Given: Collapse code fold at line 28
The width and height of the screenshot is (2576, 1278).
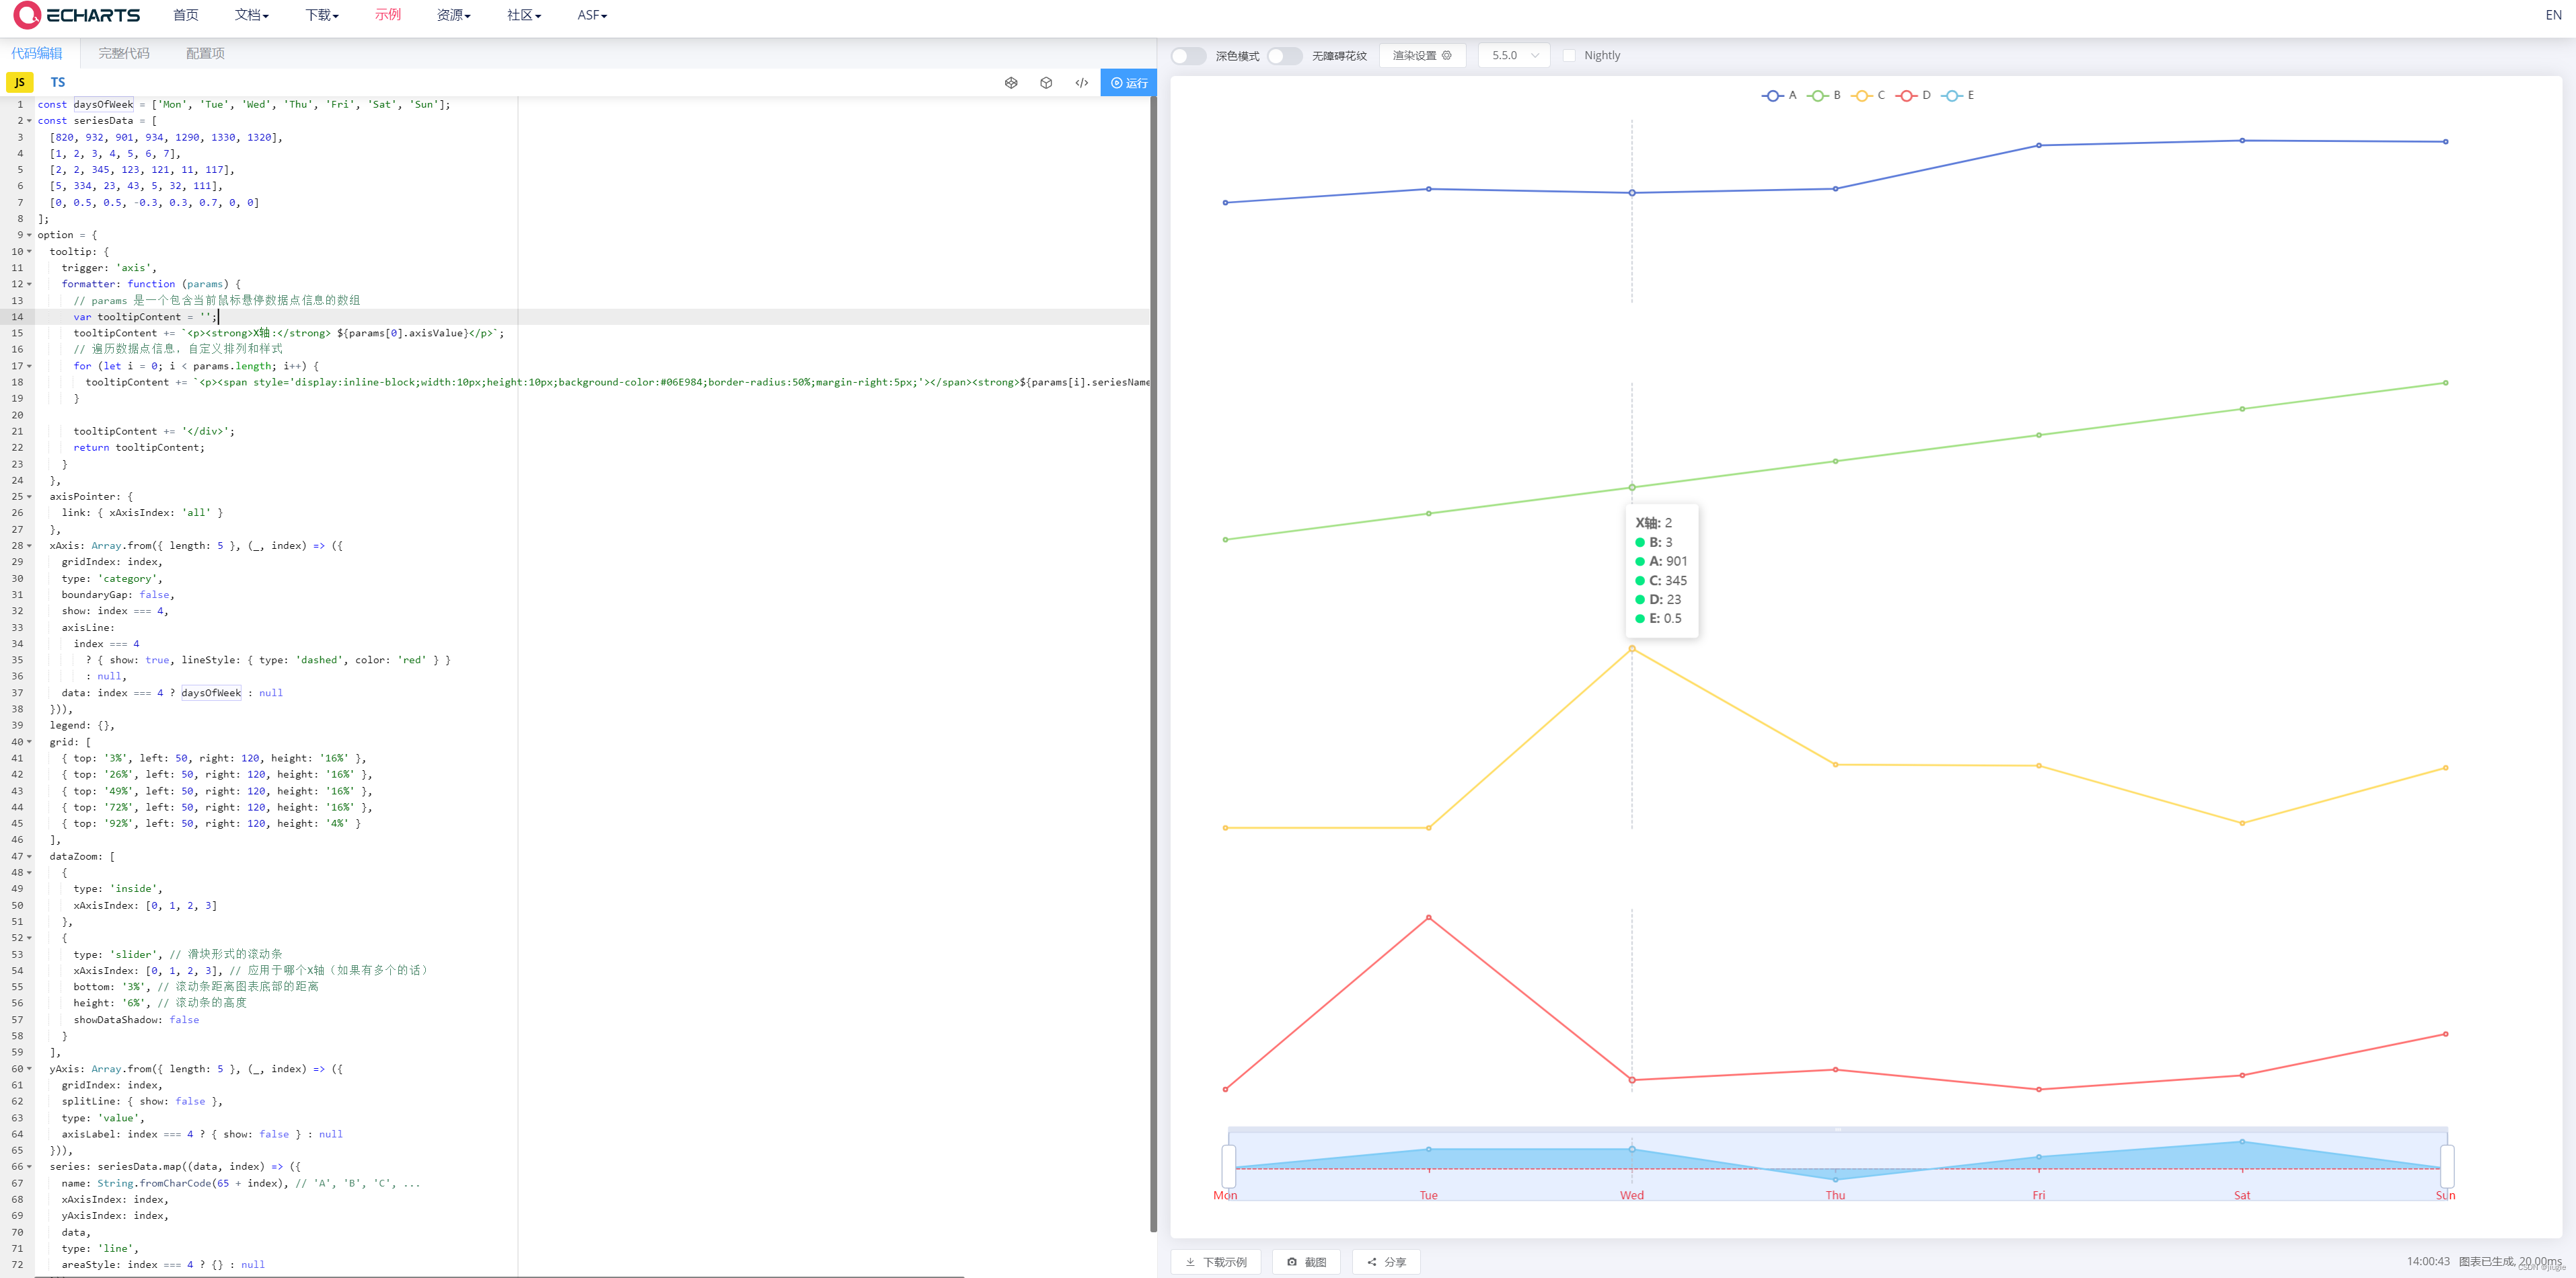Looking at the screenshot, I should (x=29, y=546).
